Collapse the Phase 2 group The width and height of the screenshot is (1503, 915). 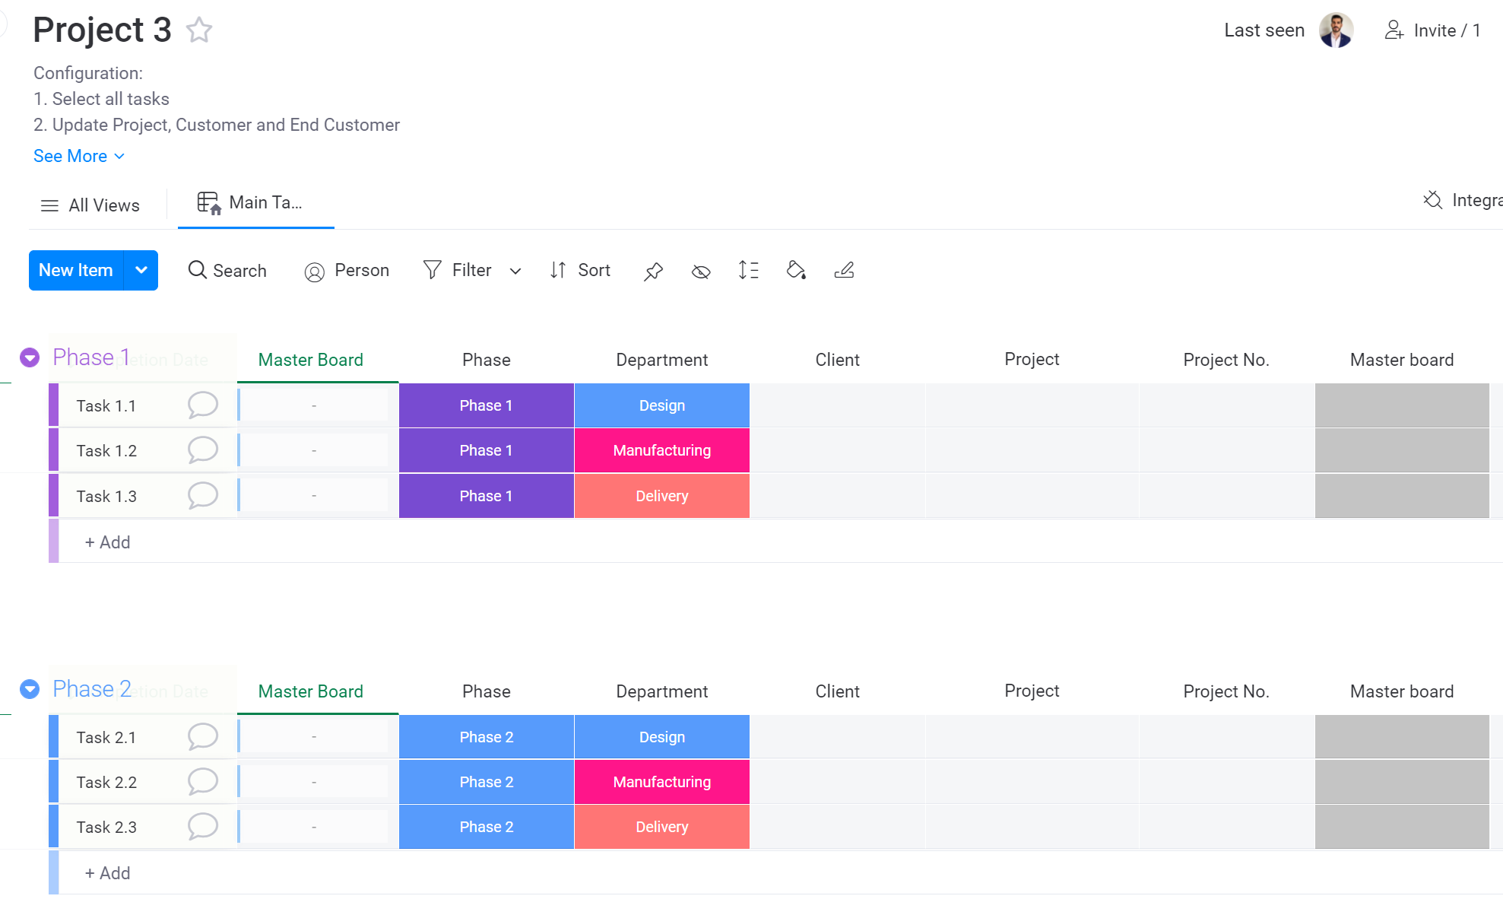(x=30, y=689)
